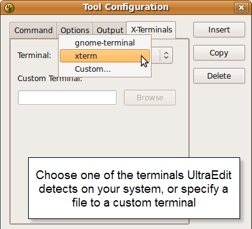252x229 pixels.
Task: Click the Tool Configuration title bar text
Action: 126,7
